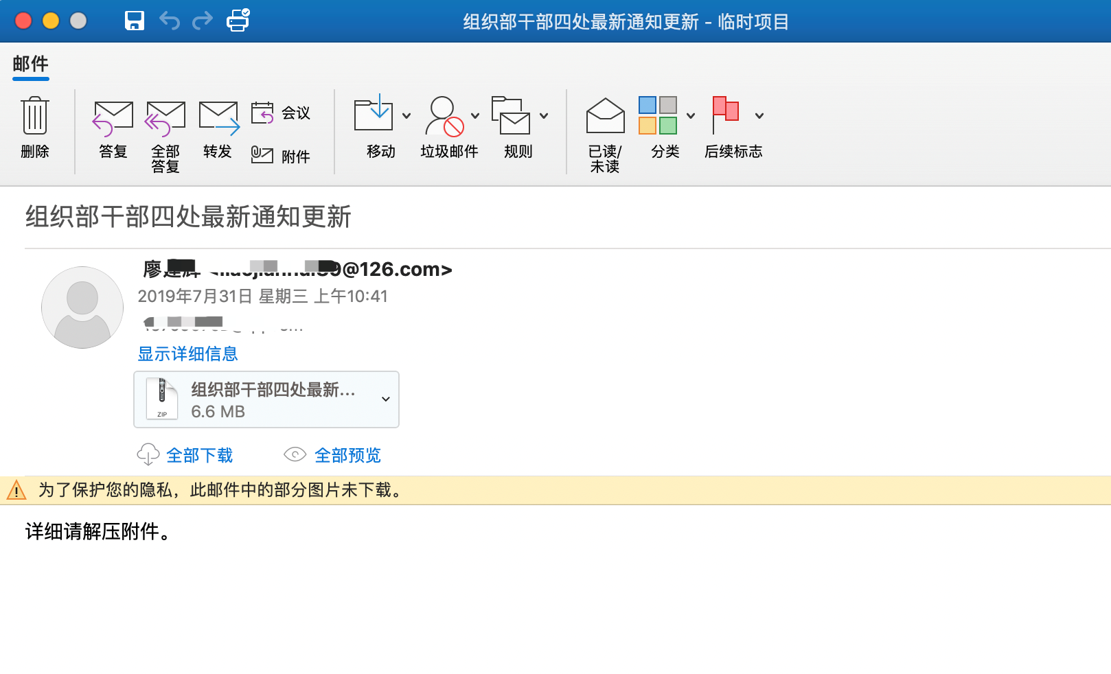Click the sender address ending @126.com
The height and width of the screenshot is (674, 1111).
tap(331, 270)
